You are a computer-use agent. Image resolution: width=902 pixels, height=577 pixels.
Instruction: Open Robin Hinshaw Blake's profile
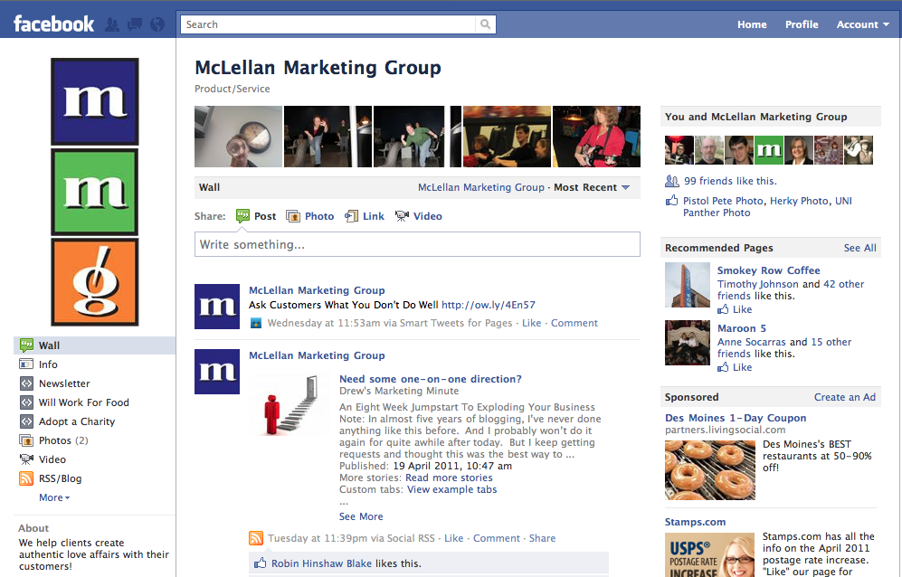point(321,563)
